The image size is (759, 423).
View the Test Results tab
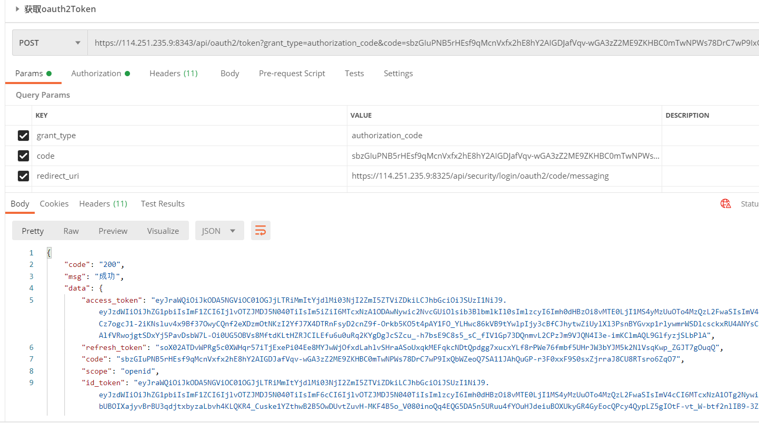click(x=163, y=204)
